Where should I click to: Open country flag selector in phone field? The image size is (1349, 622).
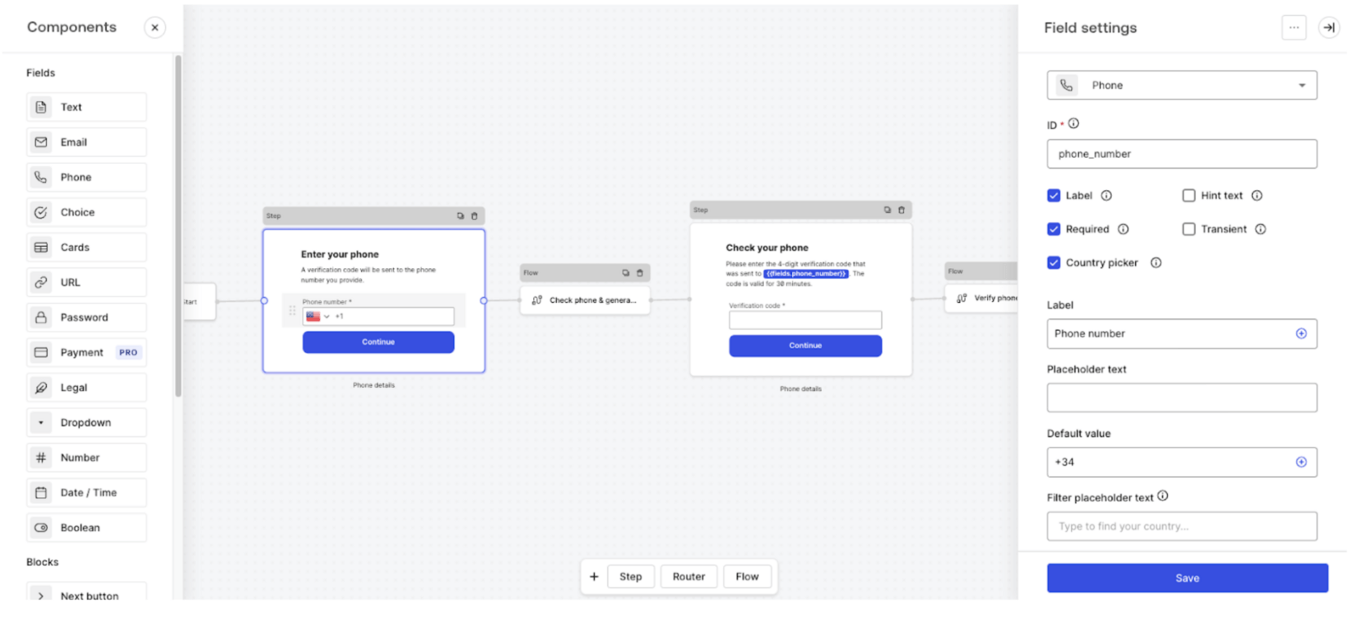pyautogui.click(x=318, y=317)
